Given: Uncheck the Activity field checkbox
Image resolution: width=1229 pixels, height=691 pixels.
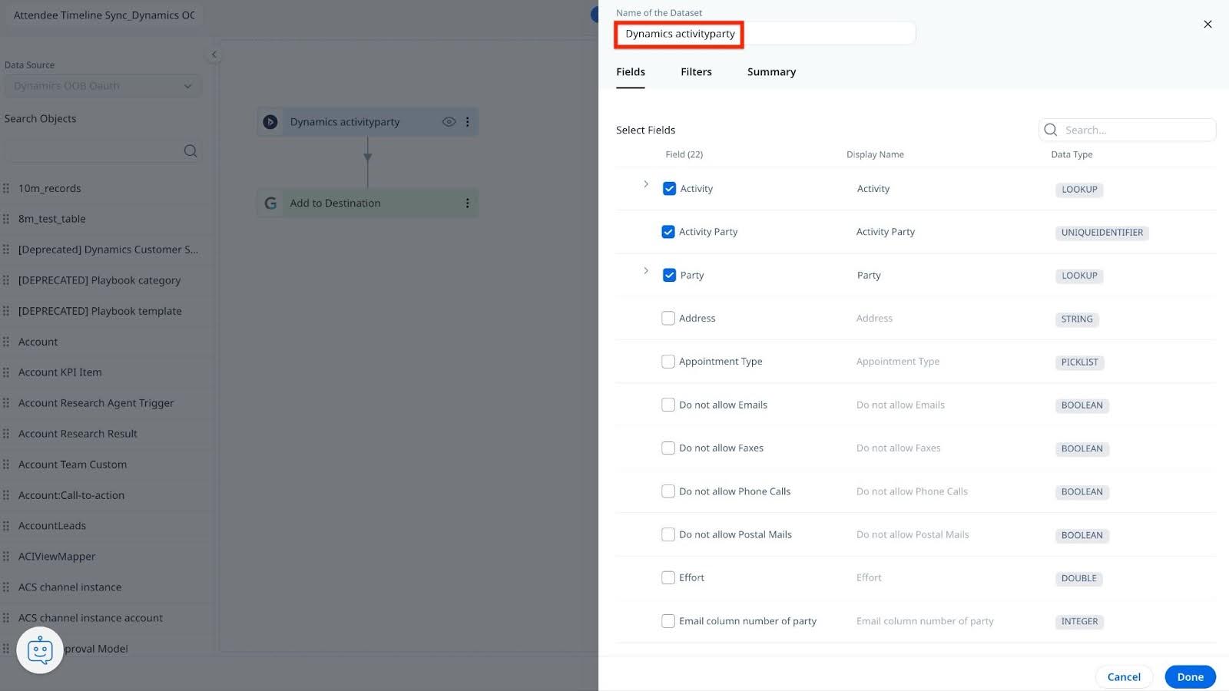Looking at the screenshot, I should pyautogui.click(x=669, y=188).
